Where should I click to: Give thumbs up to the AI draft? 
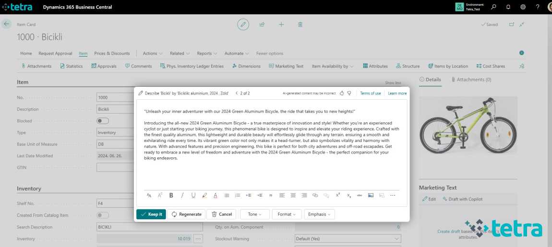point(342,93)
